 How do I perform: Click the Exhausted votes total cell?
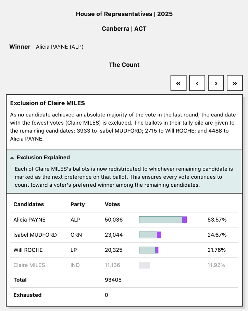(106, 295)
